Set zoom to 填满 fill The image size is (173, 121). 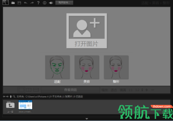coord(123,90)
